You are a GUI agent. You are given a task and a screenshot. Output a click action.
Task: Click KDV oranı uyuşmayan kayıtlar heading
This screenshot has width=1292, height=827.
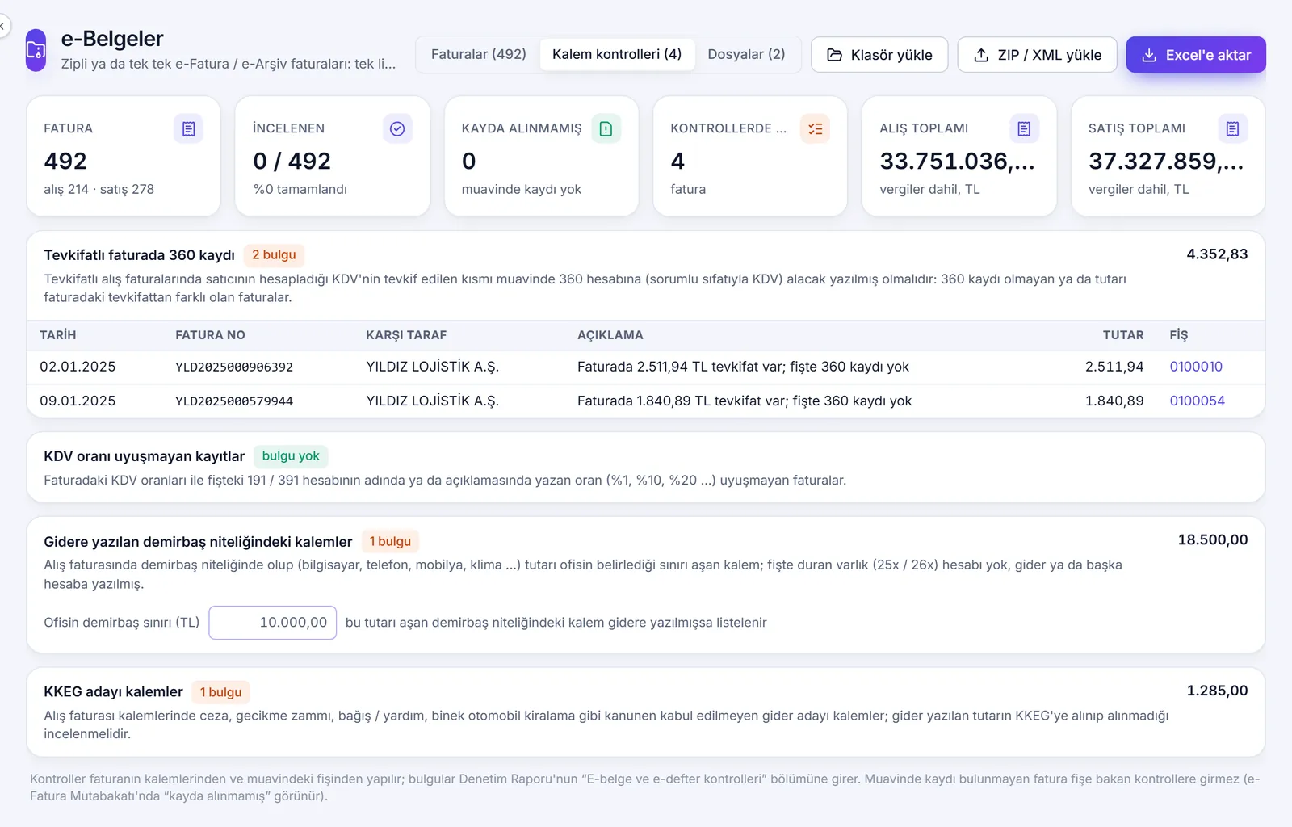click(144, 456)
